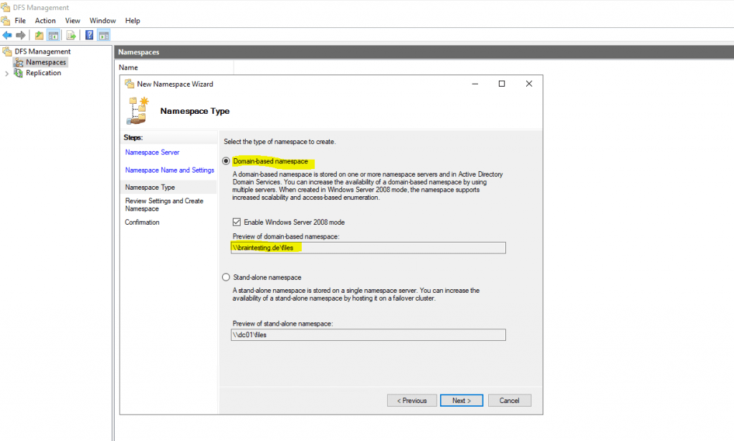This screenshot has height=441, width=734.
Task: Click the Name column header
Action: 128,67
